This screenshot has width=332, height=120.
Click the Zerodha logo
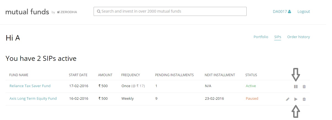(x=67, y=12)
